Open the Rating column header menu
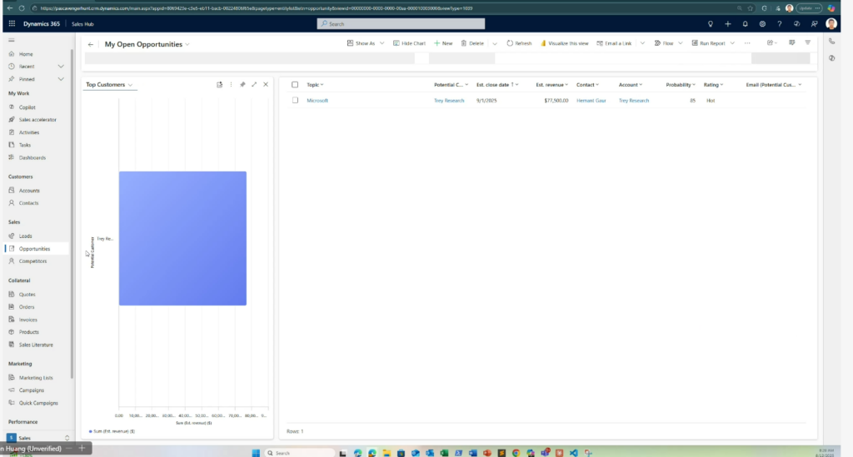This screenshot has height=457, width=853. (713, 85)
